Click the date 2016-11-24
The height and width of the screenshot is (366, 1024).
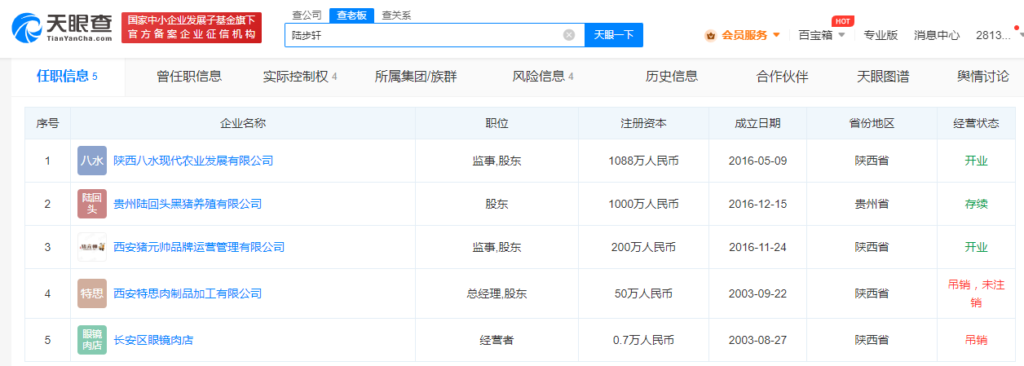(x=758, y=247)
